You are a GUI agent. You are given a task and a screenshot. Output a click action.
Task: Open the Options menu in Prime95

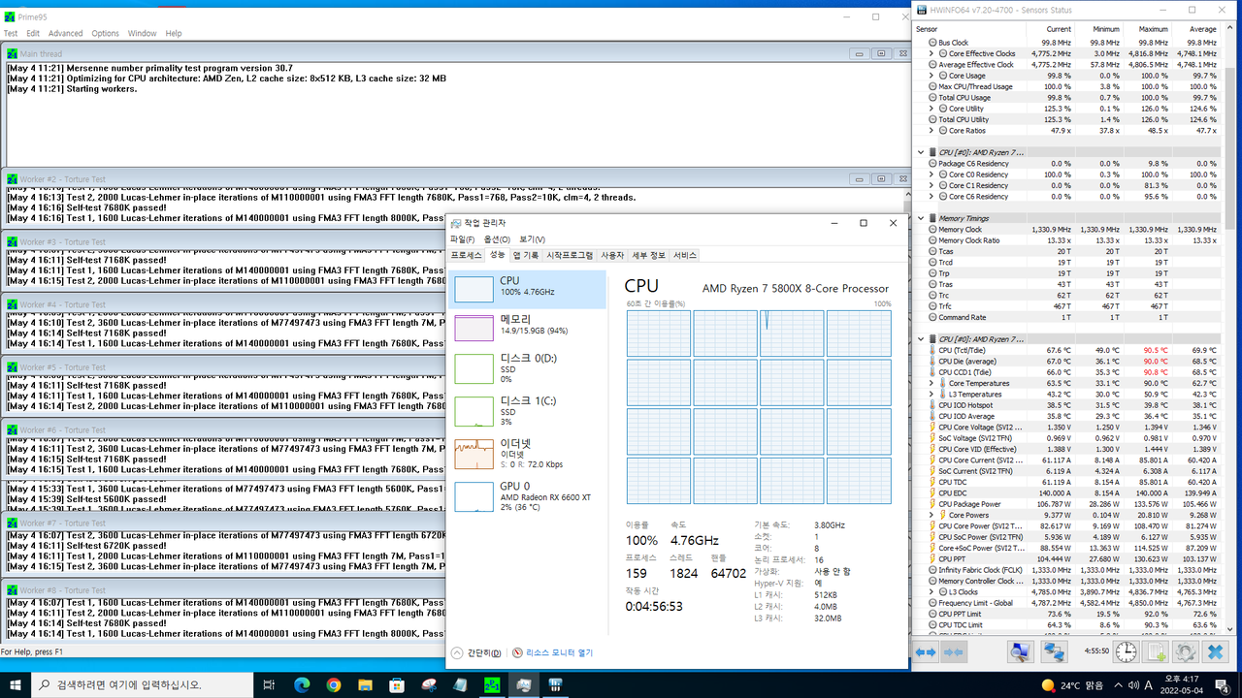(x=105, y=33)
